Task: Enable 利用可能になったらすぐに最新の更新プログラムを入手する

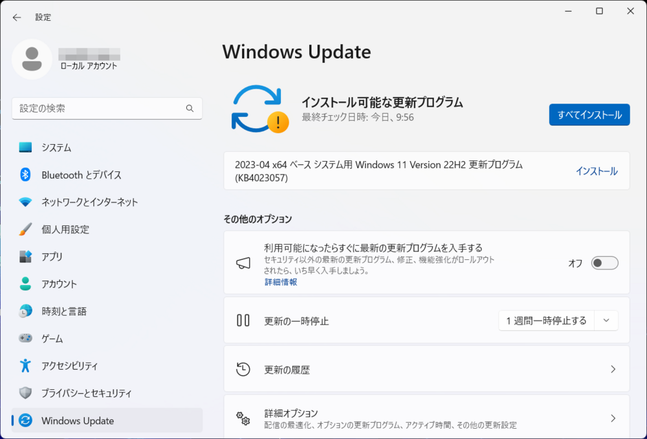Action: pyautogui.click(x=605, y=262)
